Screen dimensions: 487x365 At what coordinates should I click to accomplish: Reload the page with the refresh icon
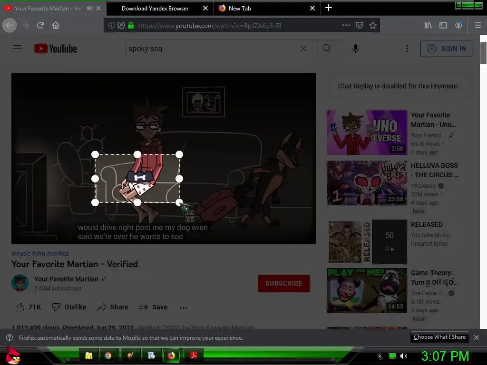(x=40, y=25)
